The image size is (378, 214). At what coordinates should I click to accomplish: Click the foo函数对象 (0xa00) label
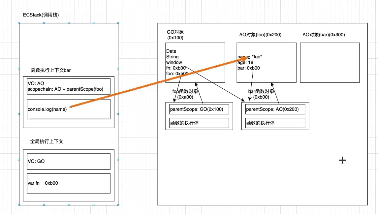pos(186,94)
